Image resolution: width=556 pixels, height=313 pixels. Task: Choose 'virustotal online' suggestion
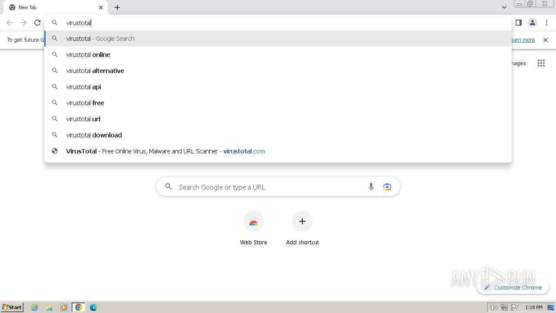pos(278,55)
